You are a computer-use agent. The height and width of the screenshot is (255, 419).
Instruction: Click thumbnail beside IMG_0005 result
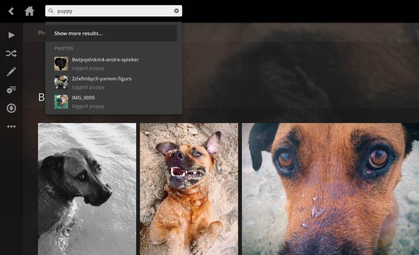click(61, 102)
